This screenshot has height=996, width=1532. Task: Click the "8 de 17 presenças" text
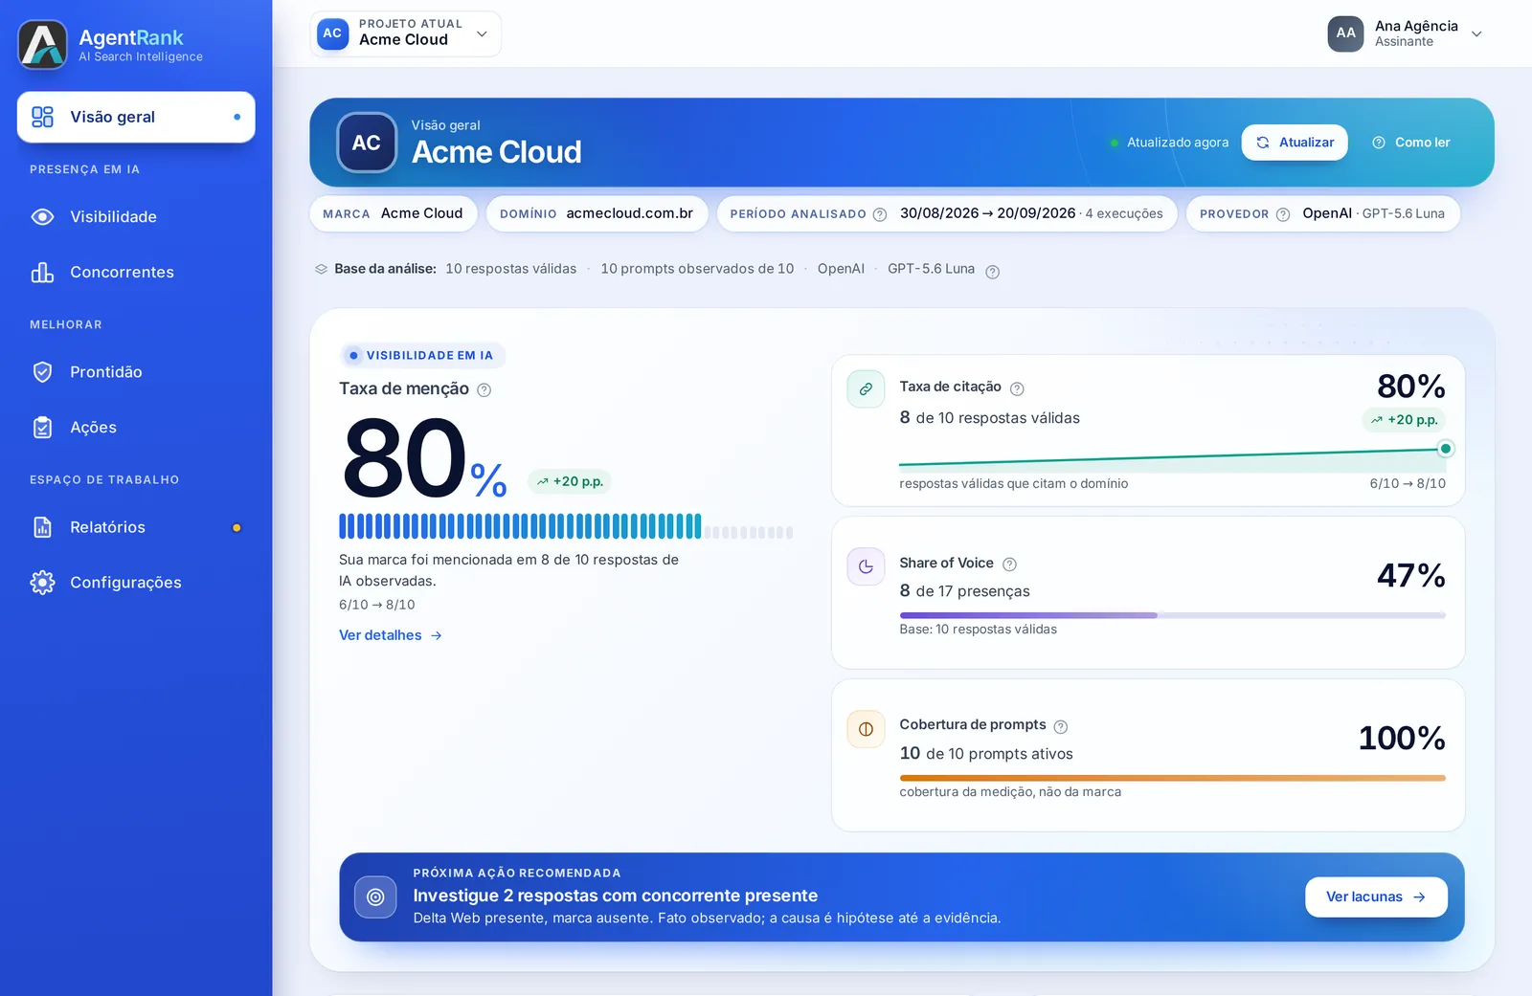[x=964, y=591]
